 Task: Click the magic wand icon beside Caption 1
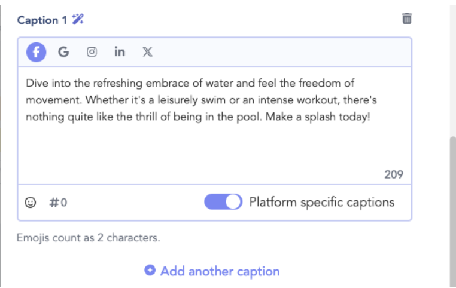[x=78, y=19]
